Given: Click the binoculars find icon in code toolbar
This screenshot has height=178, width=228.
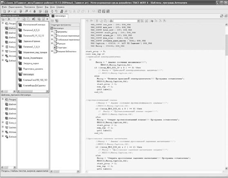Looking at the screenshot, I should pos(111,21).
